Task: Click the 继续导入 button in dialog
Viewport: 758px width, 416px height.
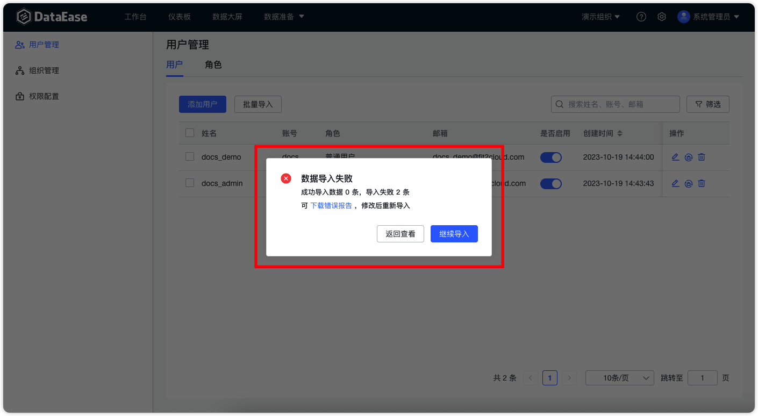Action: click(454, 234)
